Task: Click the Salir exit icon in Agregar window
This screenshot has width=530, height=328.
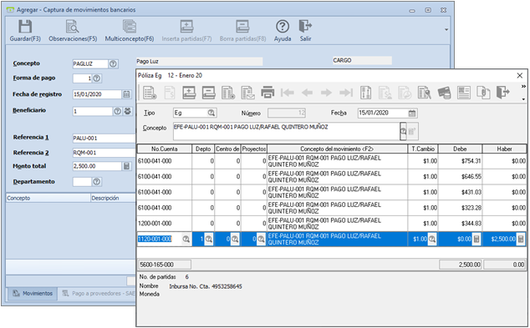Action: [x=305, y=27]
